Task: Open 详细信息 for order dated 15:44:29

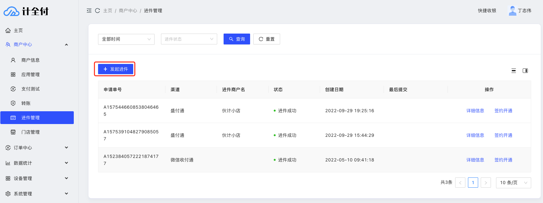Action: click(x=475, y=135)
